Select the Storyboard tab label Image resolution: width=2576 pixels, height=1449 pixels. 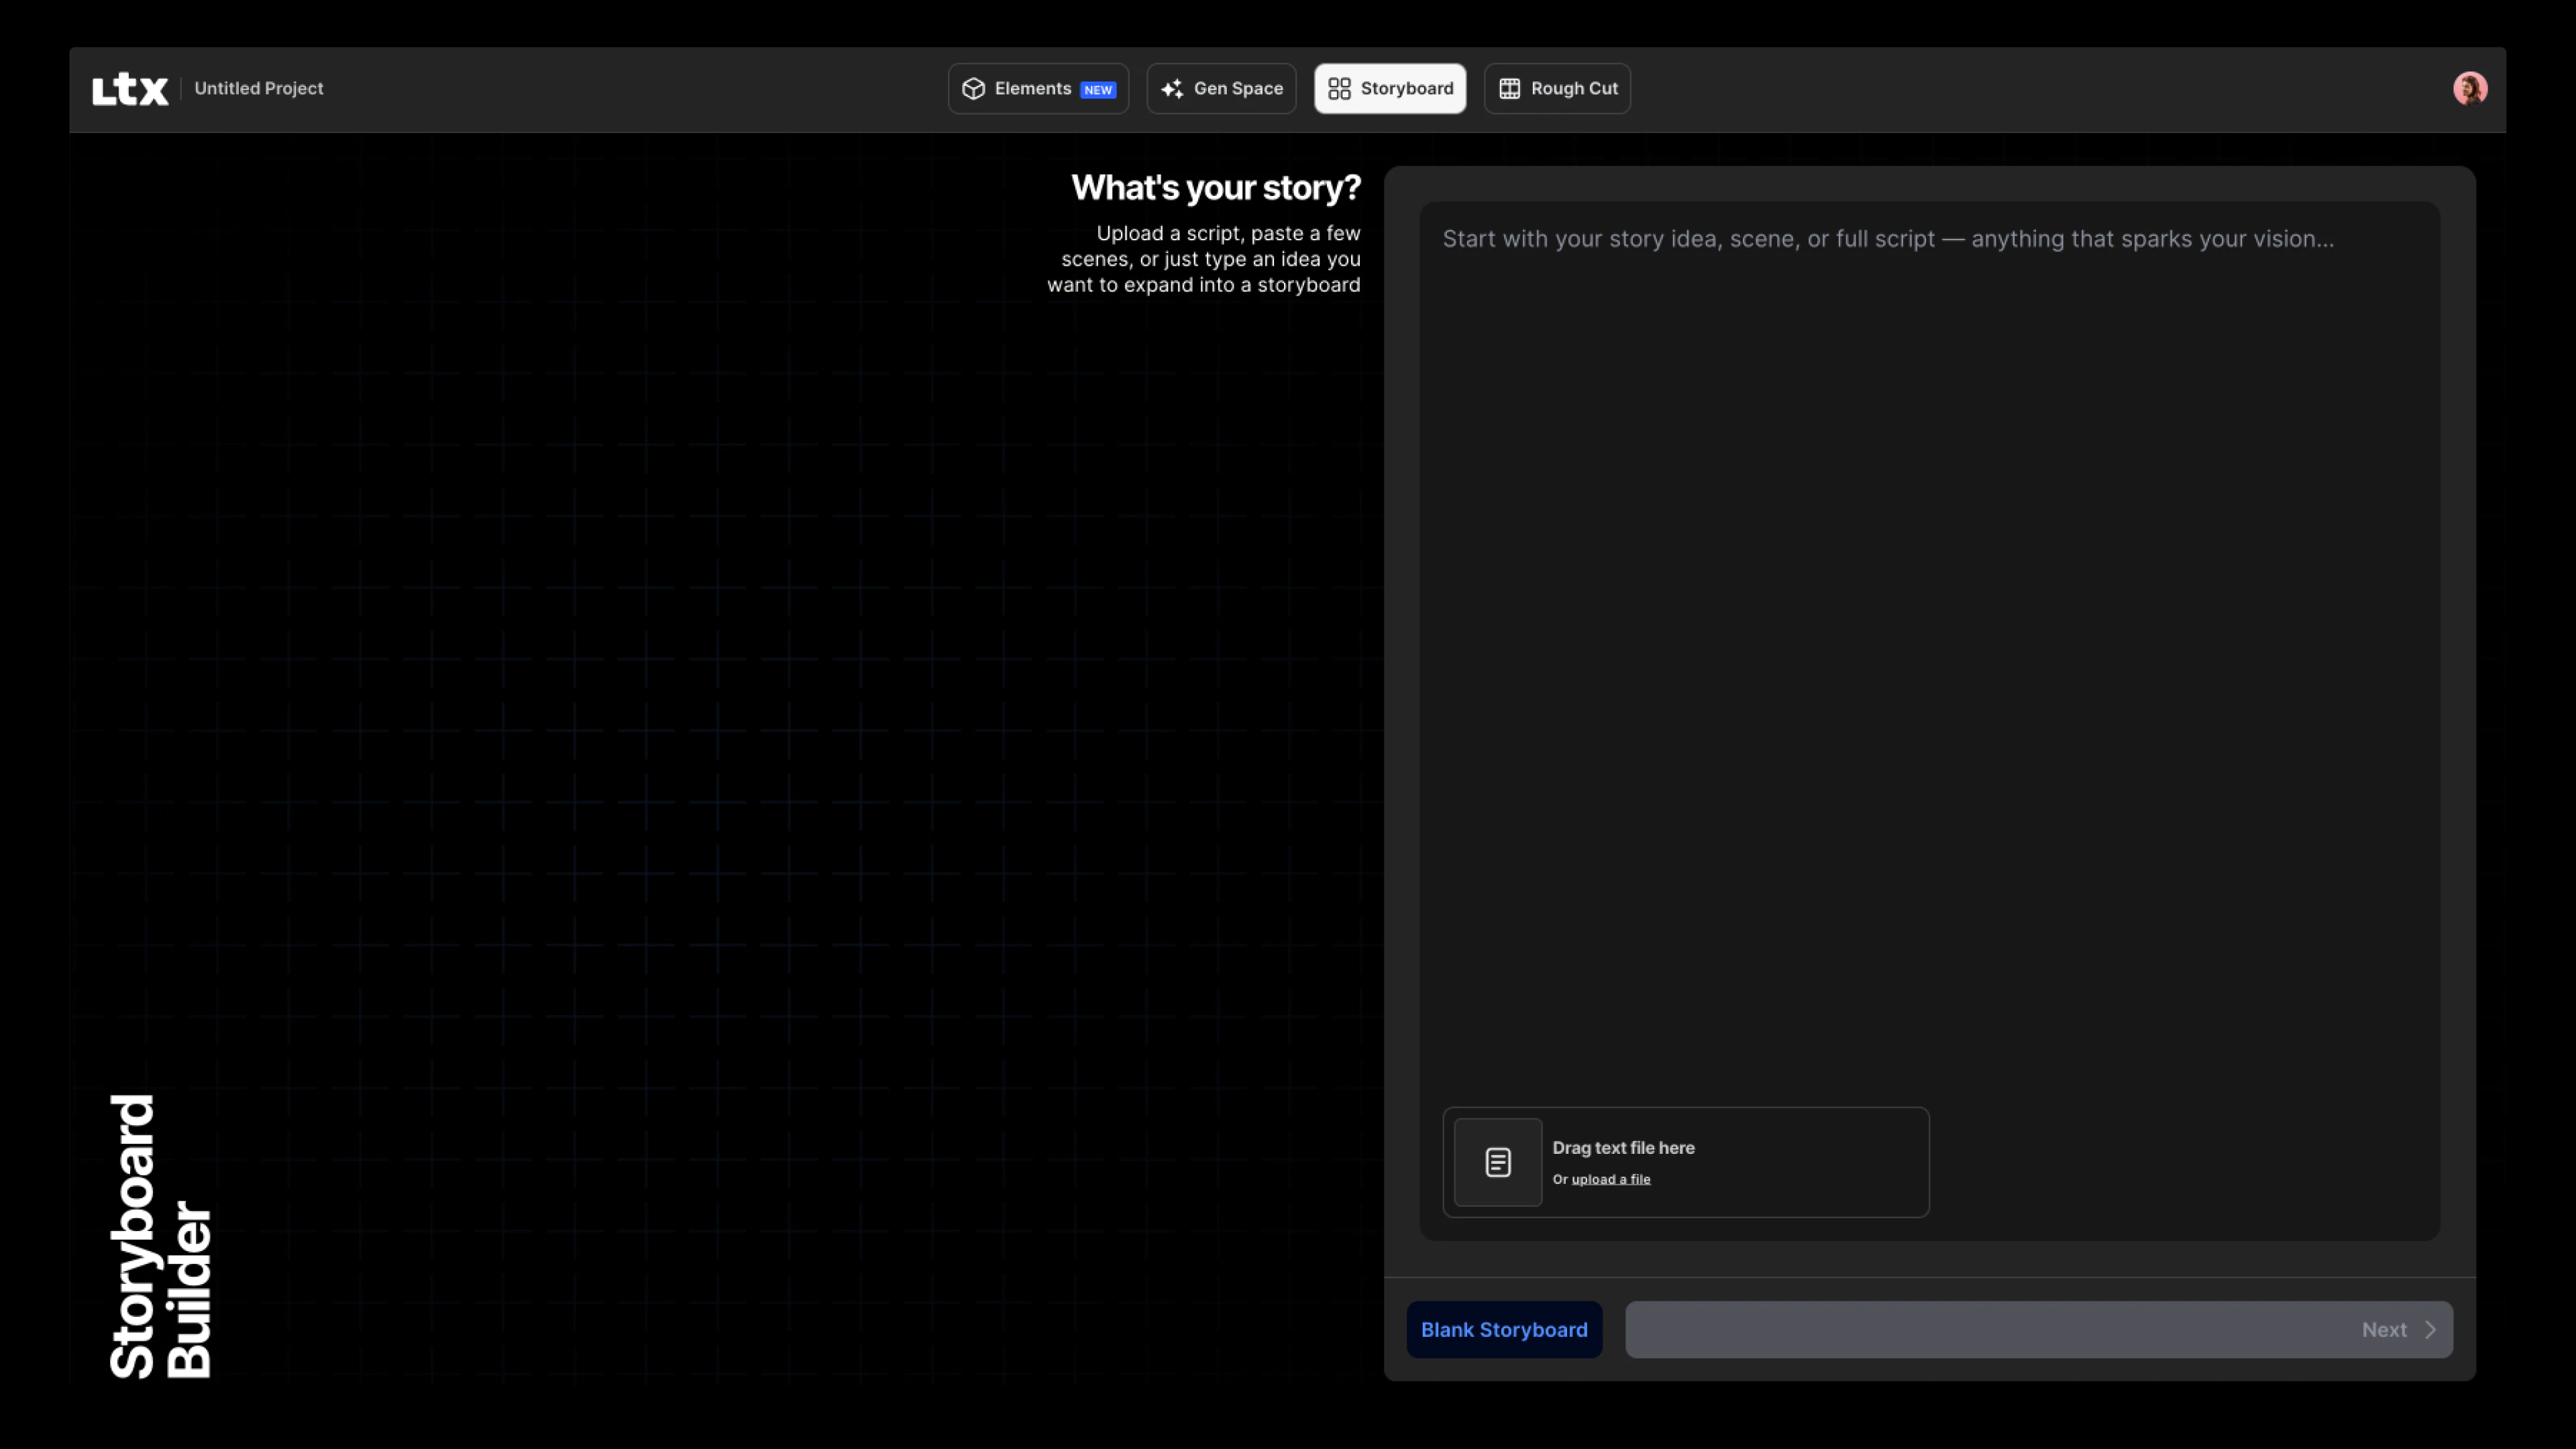(x=1406, y=89)
